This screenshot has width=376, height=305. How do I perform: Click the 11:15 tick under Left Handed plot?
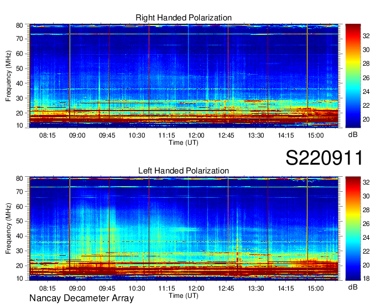(166, 288)
